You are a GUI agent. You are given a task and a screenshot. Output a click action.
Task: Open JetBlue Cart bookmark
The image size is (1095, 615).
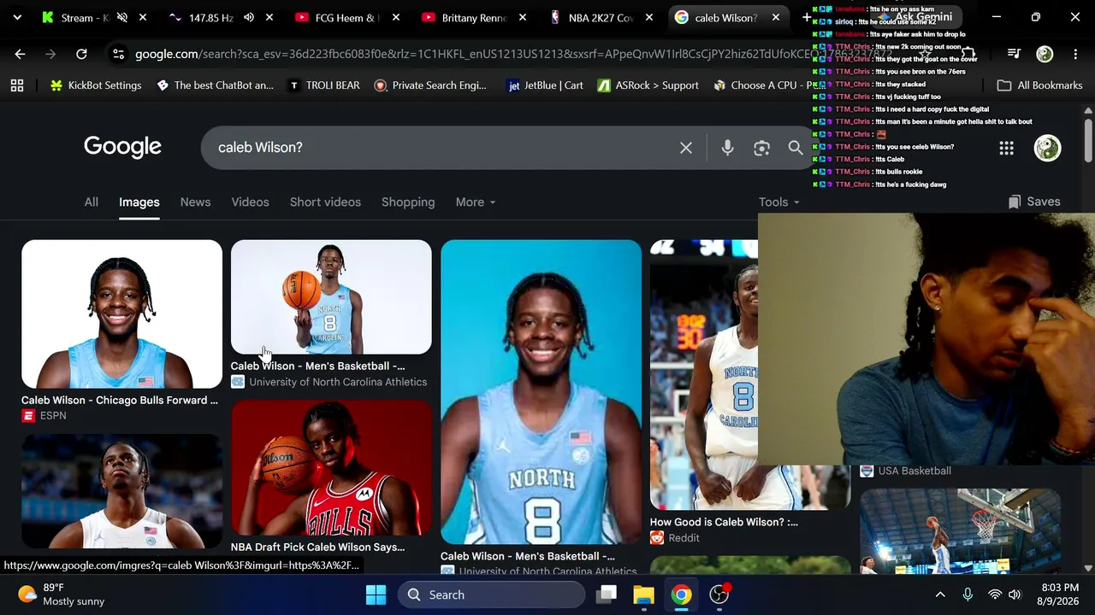546,85
